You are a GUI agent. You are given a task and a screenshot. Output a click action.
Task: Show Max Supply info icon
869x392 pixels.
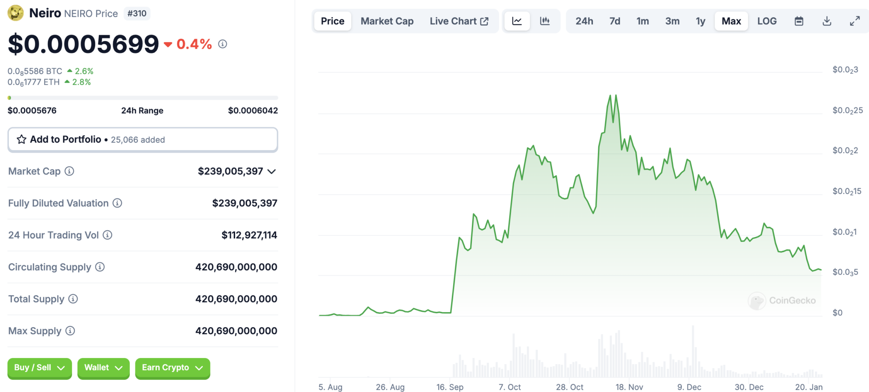click(x=70, y=330)
